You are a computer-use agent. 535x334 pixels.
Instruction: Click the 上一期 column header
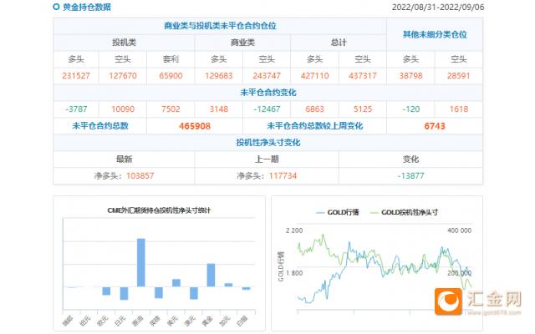click(267, 159)
